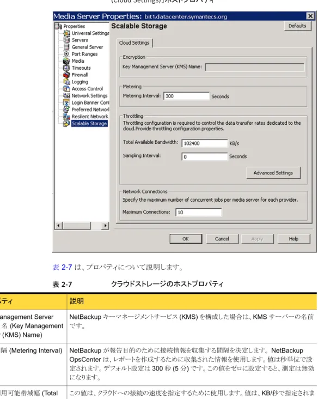This screenshot has width=318, height=399.
Task: Click the Defaults button
Action: pyautogui.click(x=297, y=26)
